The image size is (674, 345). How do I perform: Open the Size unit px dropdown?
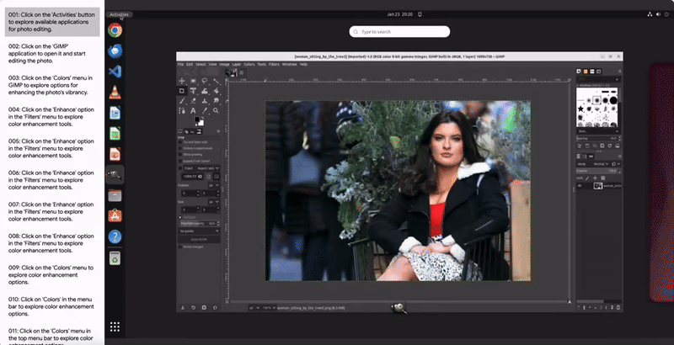pos(214,202)
